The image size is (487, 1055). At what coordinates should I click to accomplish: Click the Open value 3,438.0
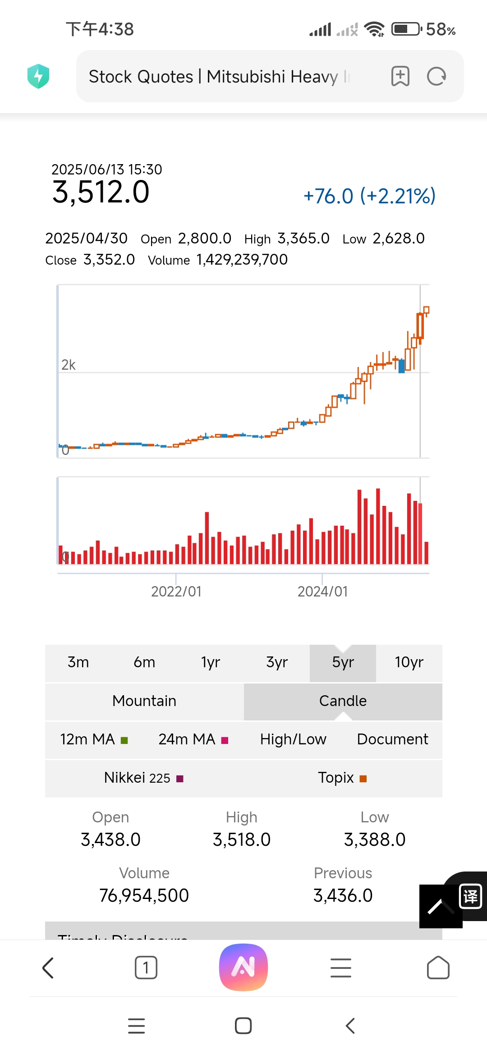pos(110,839)
